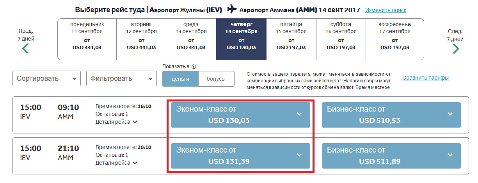Select the пятница 15 сентября date tab
The image size is (478, 183).
(x=291, y=39)
